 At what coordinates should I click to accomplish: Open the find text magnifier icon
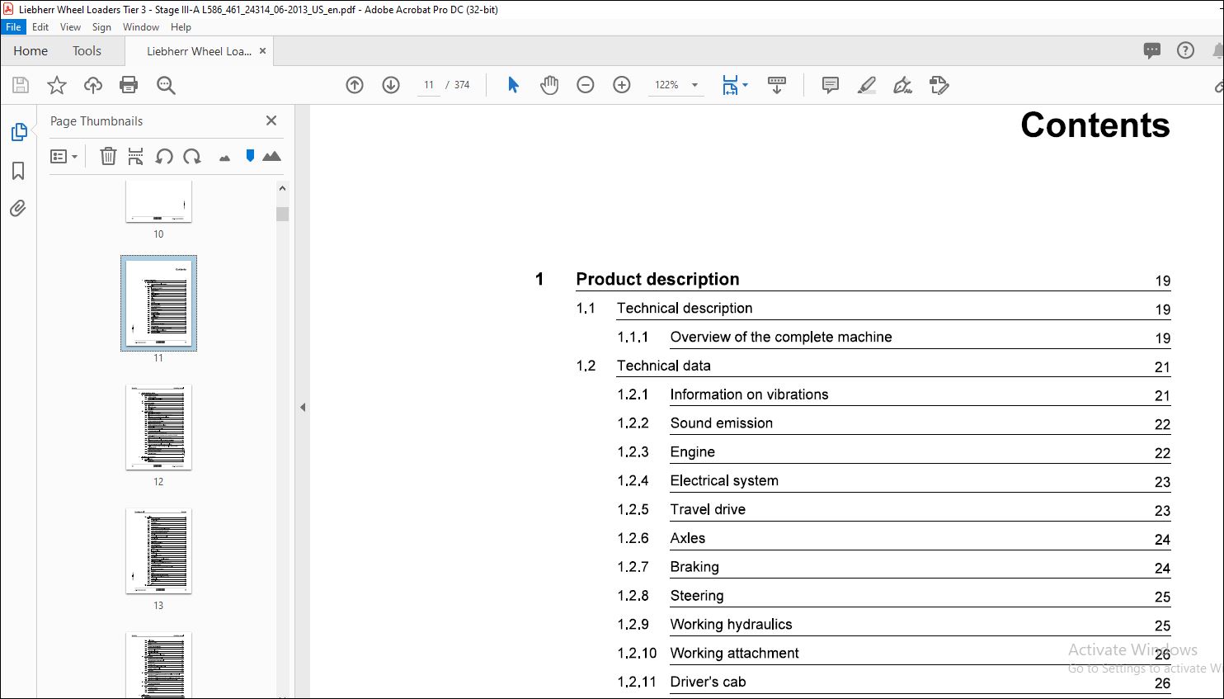pos(166,85)
